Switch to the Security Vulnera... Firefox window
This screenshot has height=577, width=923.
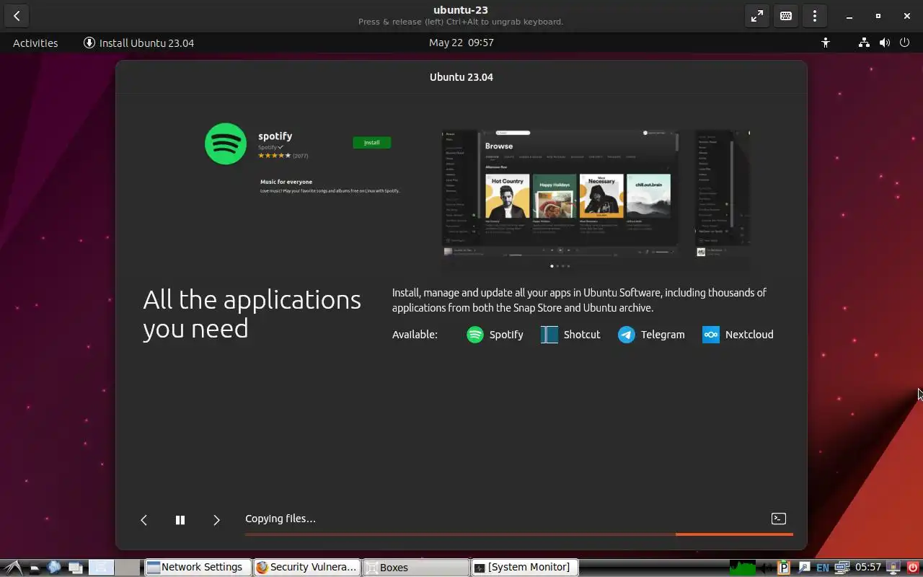[x=306, y=568]
